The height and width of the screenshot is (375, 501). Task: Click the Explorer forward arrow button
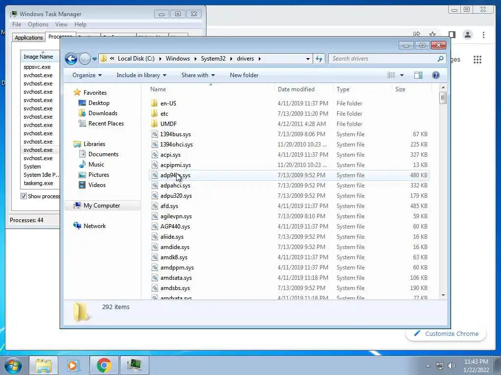click(85, 59)
